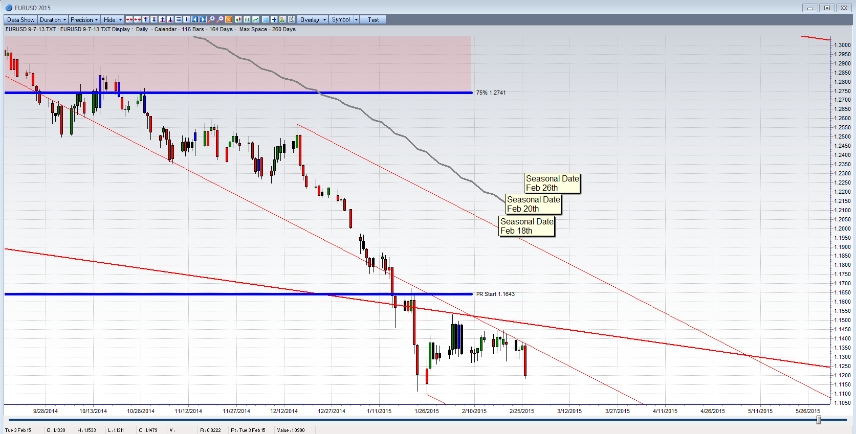Image resolution: width=856 pixels, height=434 pixels.
Task: Click the 1.3000 price axis label
Action: pyautogui.click(x=842, y=45)
